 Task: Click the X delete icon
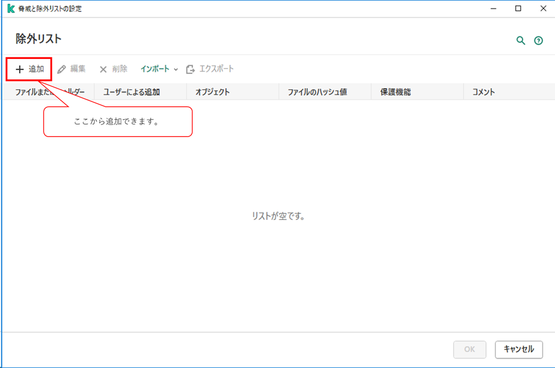coord(103,69)
